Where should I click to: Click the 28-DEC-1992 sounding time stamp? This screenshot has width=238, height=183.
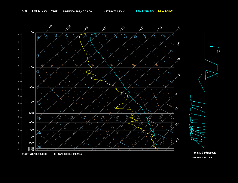click(77, 11)
